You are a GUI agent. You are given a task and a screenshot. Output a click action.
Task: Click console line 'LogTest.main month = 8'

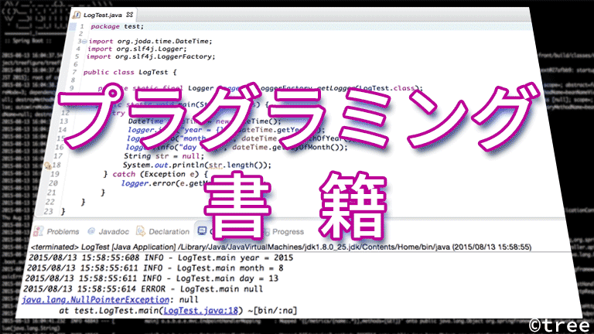click(x=155, y=268)
